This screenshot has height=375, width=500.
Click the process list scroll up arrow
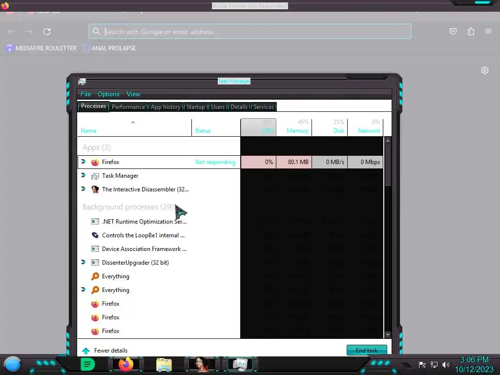(x=388, y=140)
